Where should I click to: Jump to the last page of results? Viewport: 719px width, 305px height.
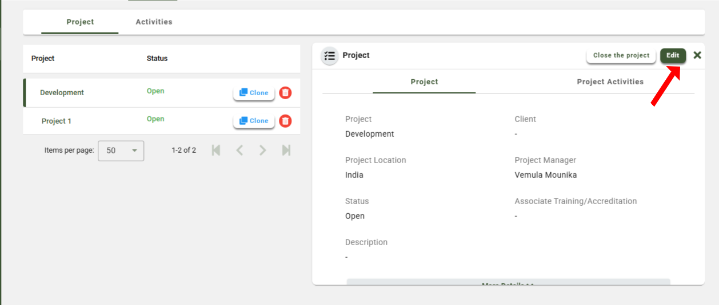click(x=286, y=151)
